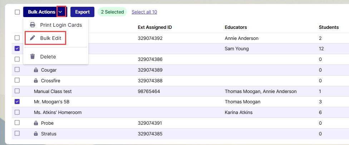Click educator Sam Young

tap(237, 49)
